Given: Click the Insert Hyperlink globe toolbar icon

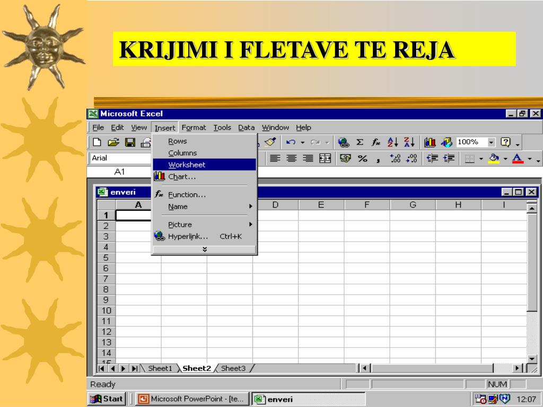Looking at the screenshot, I should pos(343,142).
